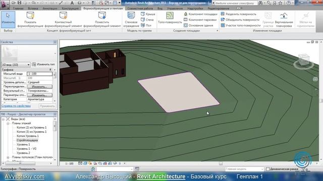The width and height of the screenshot is (323, 181).
Task: Switch to the Главная ribbon tab
Action: tap(18, 9)
